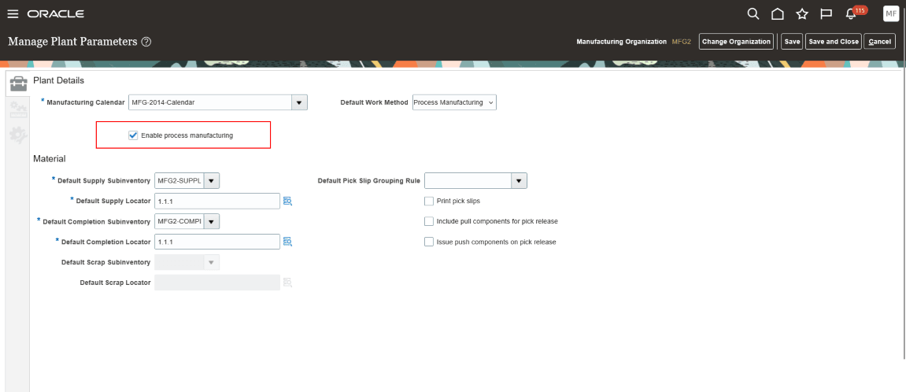Select the second gears side tab icon
The height and width of the screenshot is (392, 906).
point(18,110)
